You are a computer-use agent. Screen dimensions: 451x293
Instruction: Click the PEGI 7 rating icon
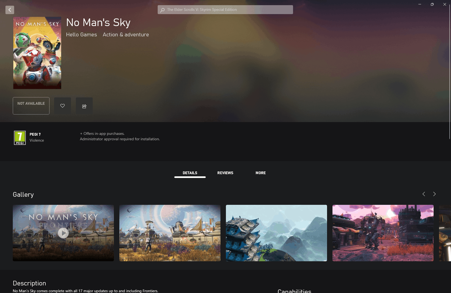[x=20, y=138]
